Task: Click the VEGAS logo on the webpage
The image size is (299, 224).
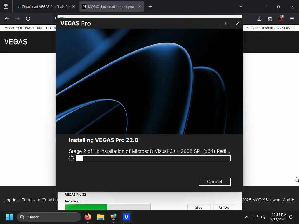Action: [16, 42]
